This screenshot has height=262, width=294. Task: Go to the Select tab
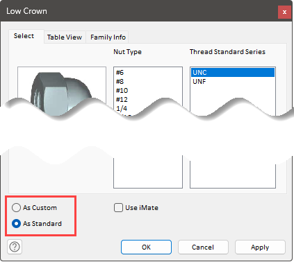coord(24,36)
